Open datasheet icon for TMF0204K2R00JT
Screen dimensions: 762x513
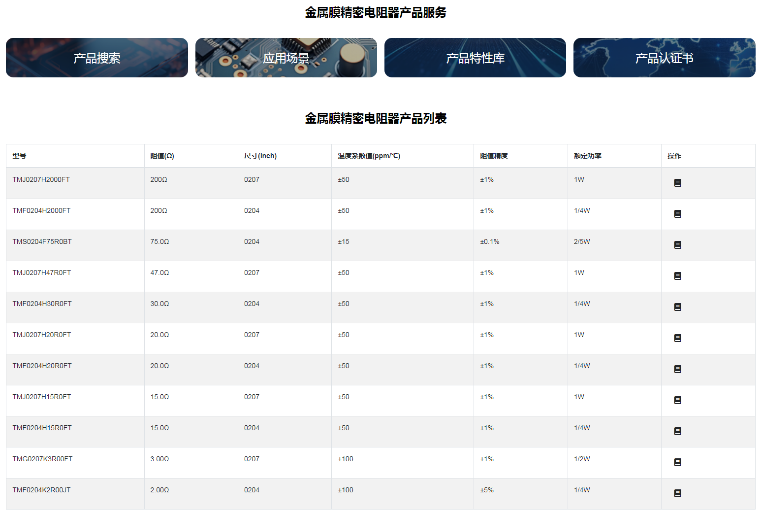(x=677, y=493)
